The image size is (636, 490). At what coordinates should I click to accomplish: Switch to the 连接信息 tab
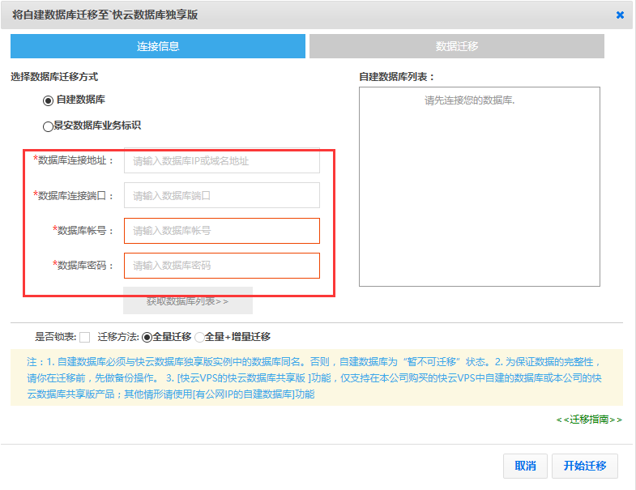point(158,46)
